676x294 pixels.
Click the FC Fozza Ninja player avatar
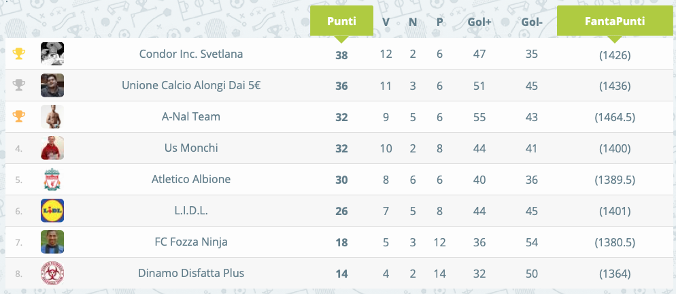tap(52, 242)
